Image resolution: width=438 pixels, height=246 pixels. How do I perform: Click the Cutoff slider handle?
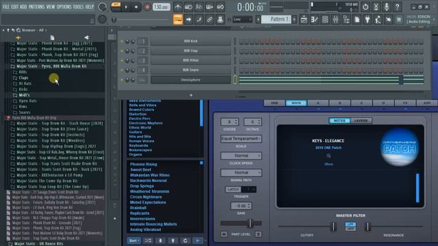point(333,226)
